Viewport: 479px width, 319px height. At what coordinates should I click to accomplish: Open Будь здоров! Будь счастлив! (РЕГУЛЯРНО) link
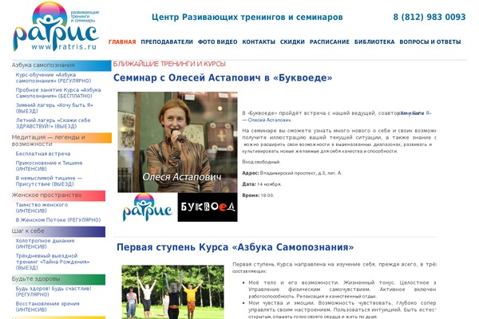53,292
